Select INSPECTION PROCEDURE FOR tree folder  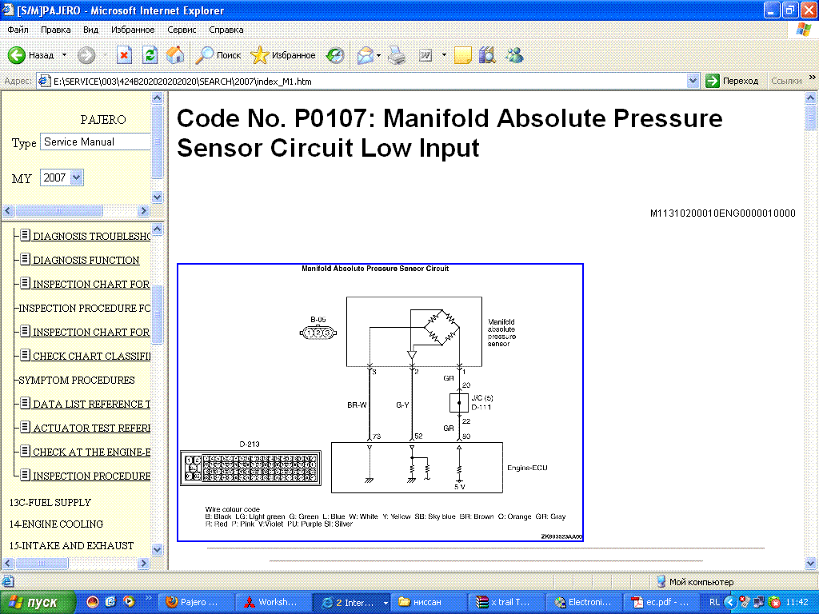85,309
